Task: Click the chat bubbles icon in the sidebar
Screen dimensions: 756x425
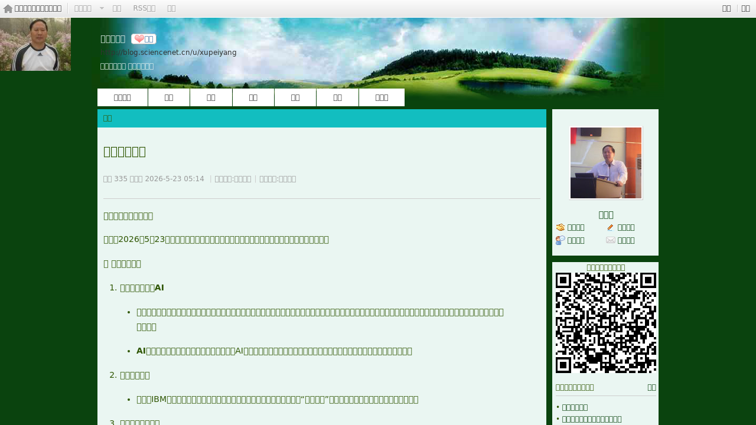Action: click(x=561, y=240)
